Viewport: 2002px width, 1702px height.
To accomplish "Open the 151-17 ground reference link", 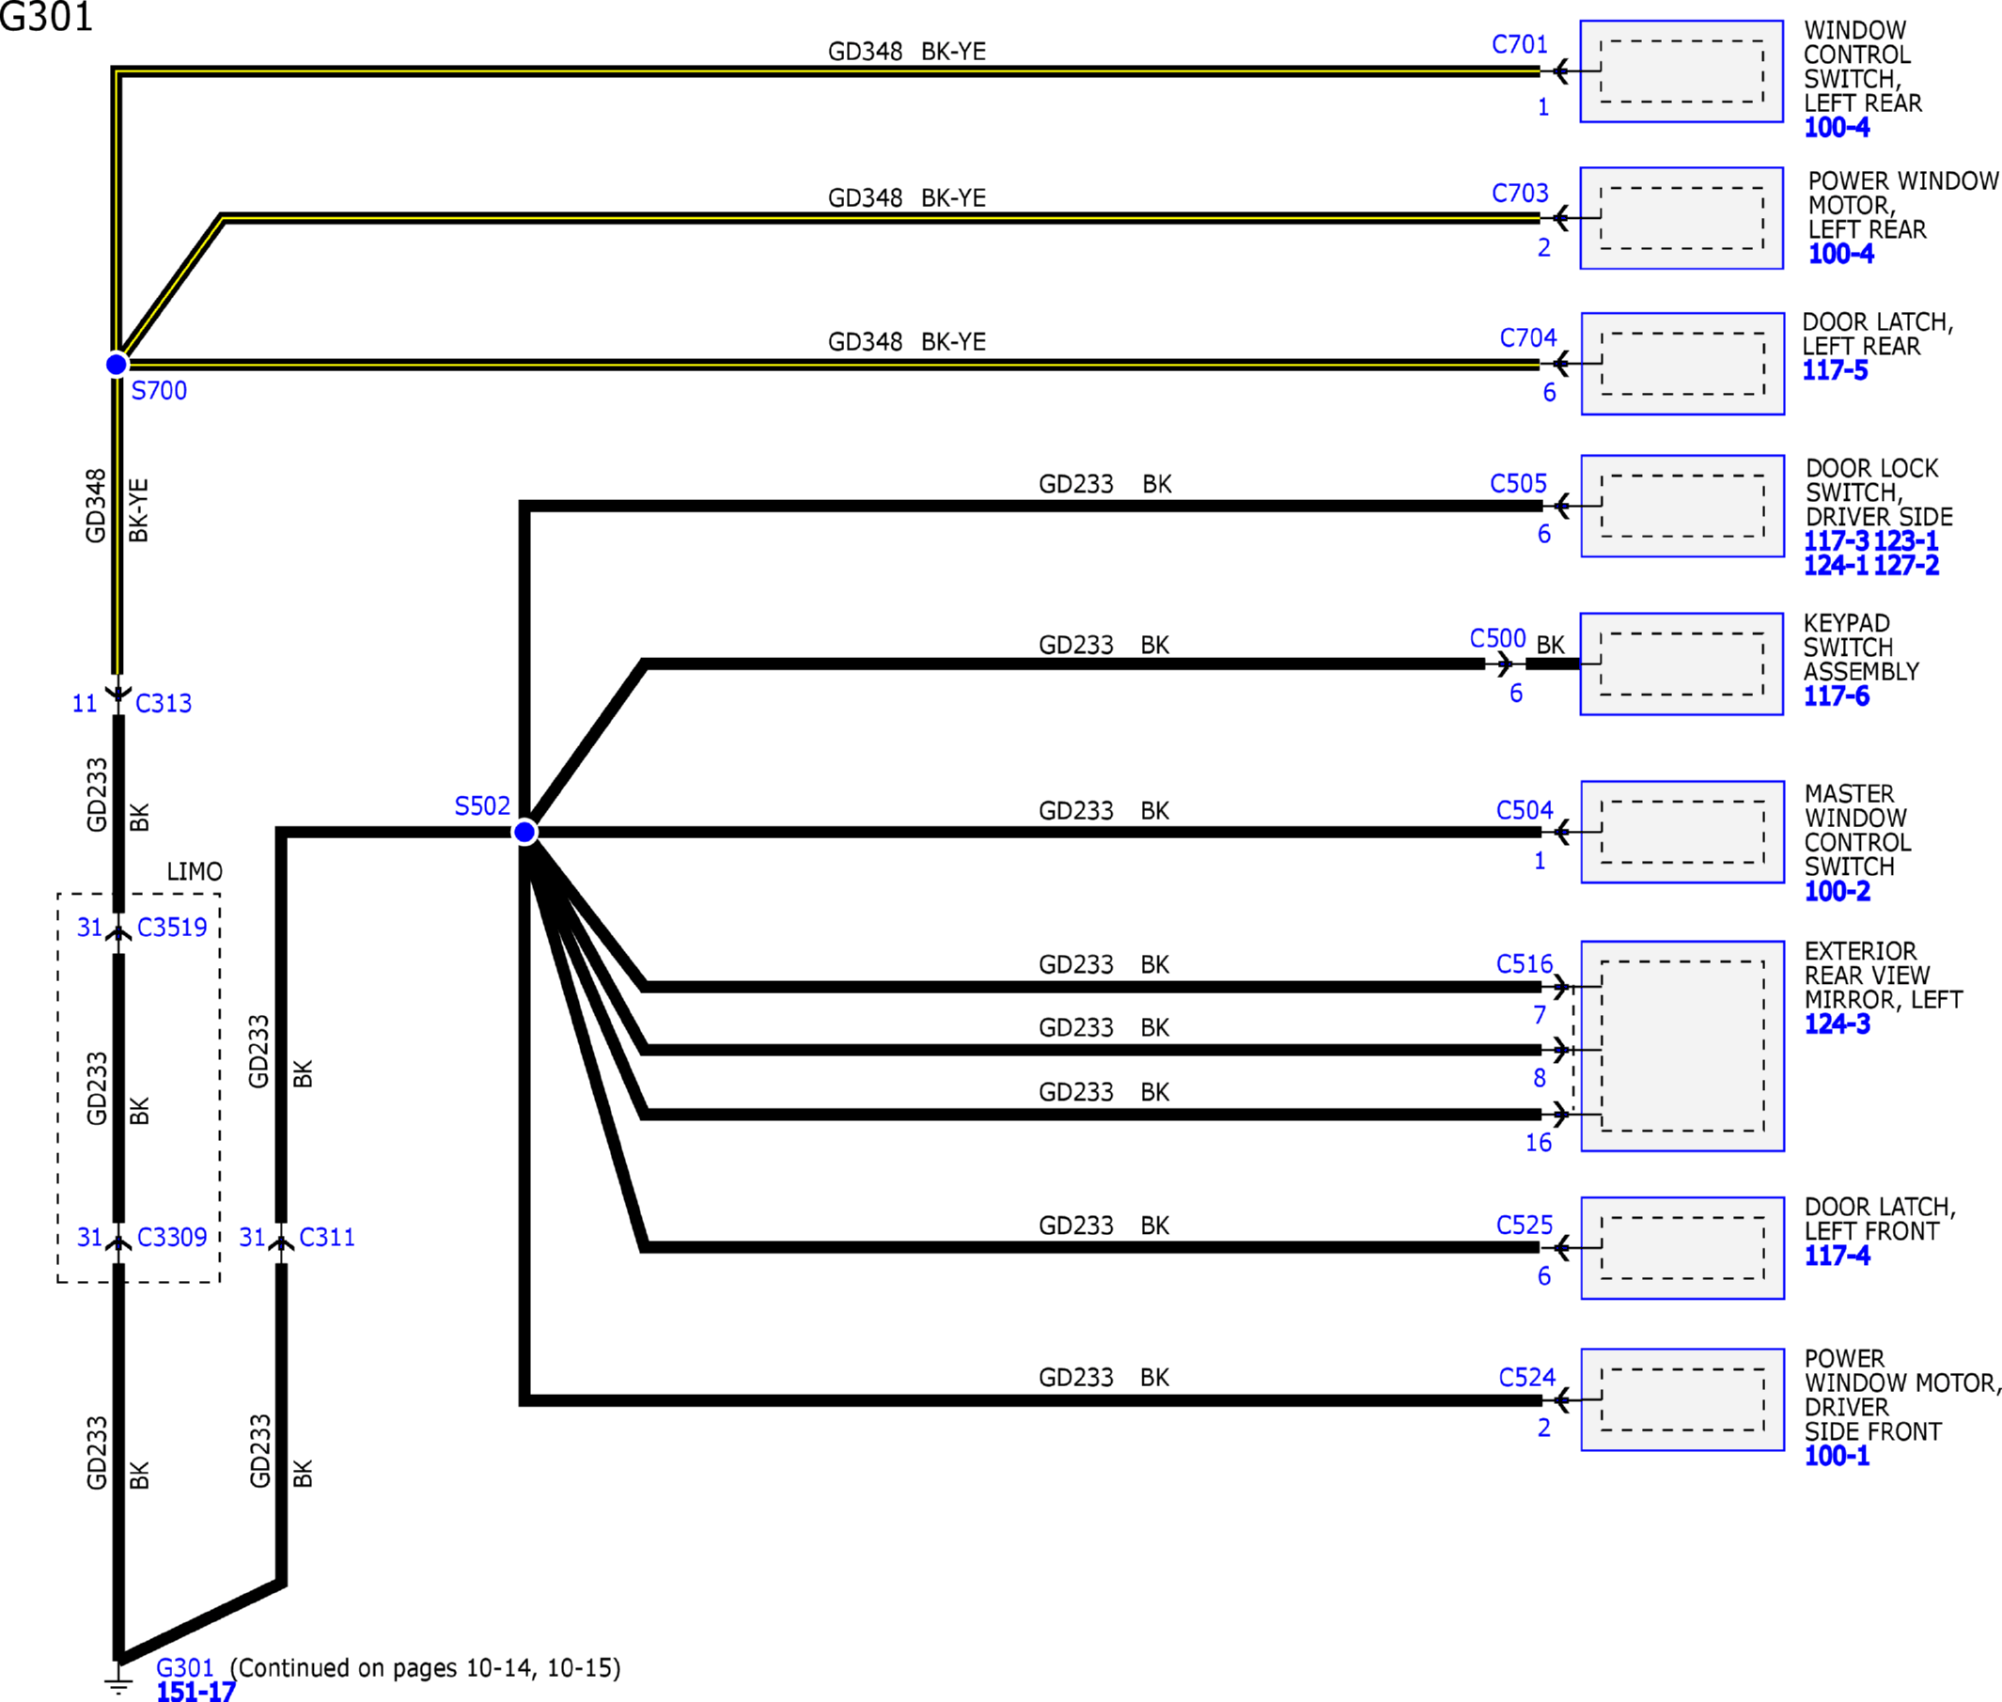I will [x=196, y=1691].
